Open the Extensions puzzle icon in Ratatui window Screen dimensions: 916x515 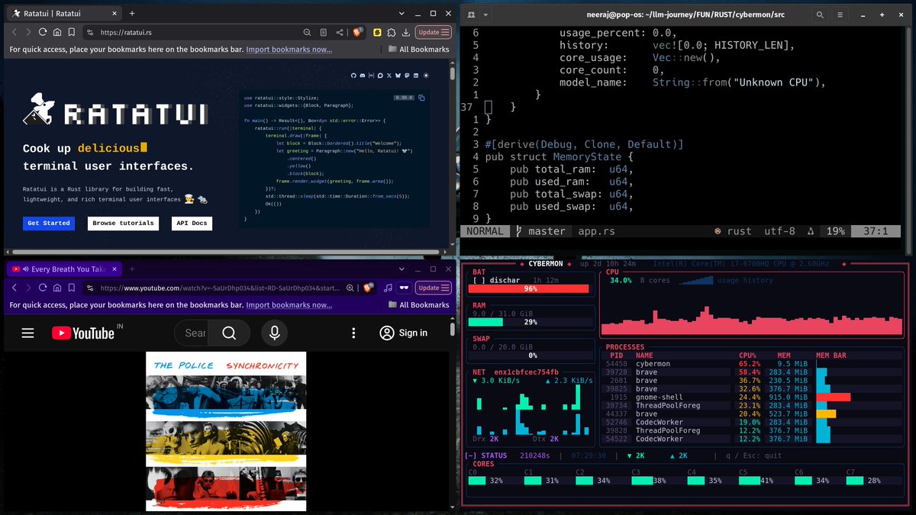392,32
